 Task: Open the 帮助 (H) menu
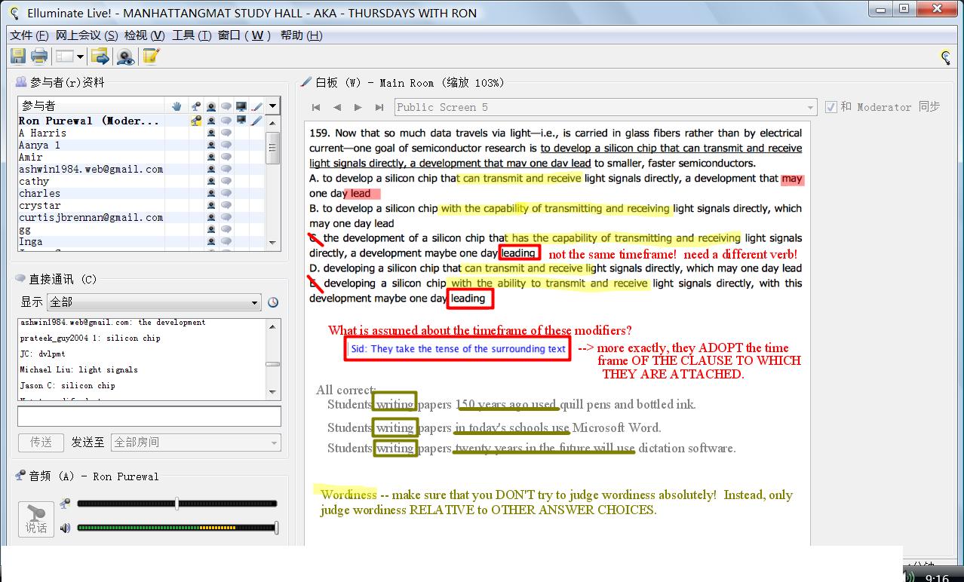[301, 35]
